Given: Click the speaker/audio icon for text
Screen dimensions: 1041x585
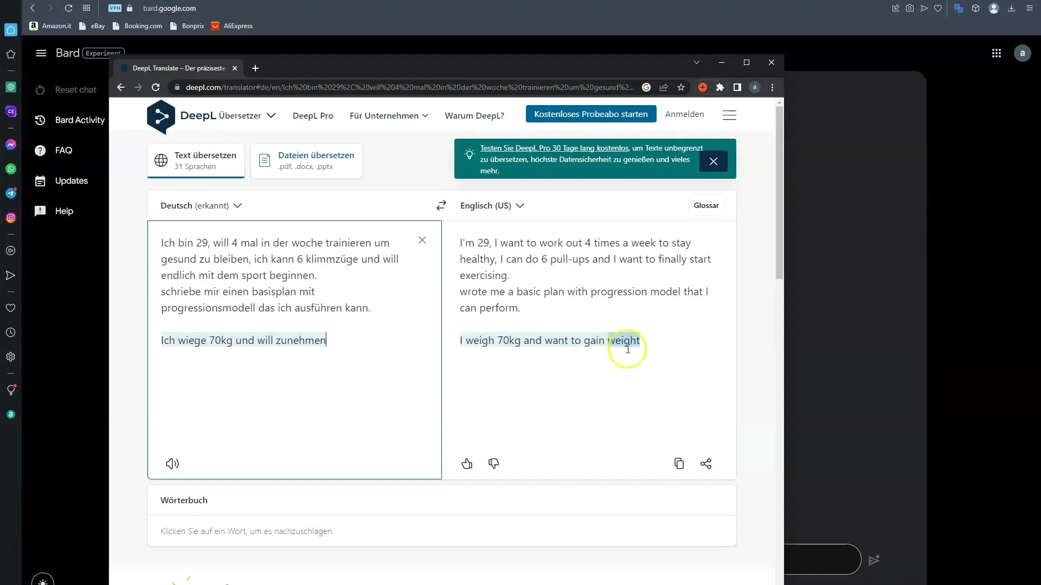Looking at the screenshot, I should [x=172, y=463].
